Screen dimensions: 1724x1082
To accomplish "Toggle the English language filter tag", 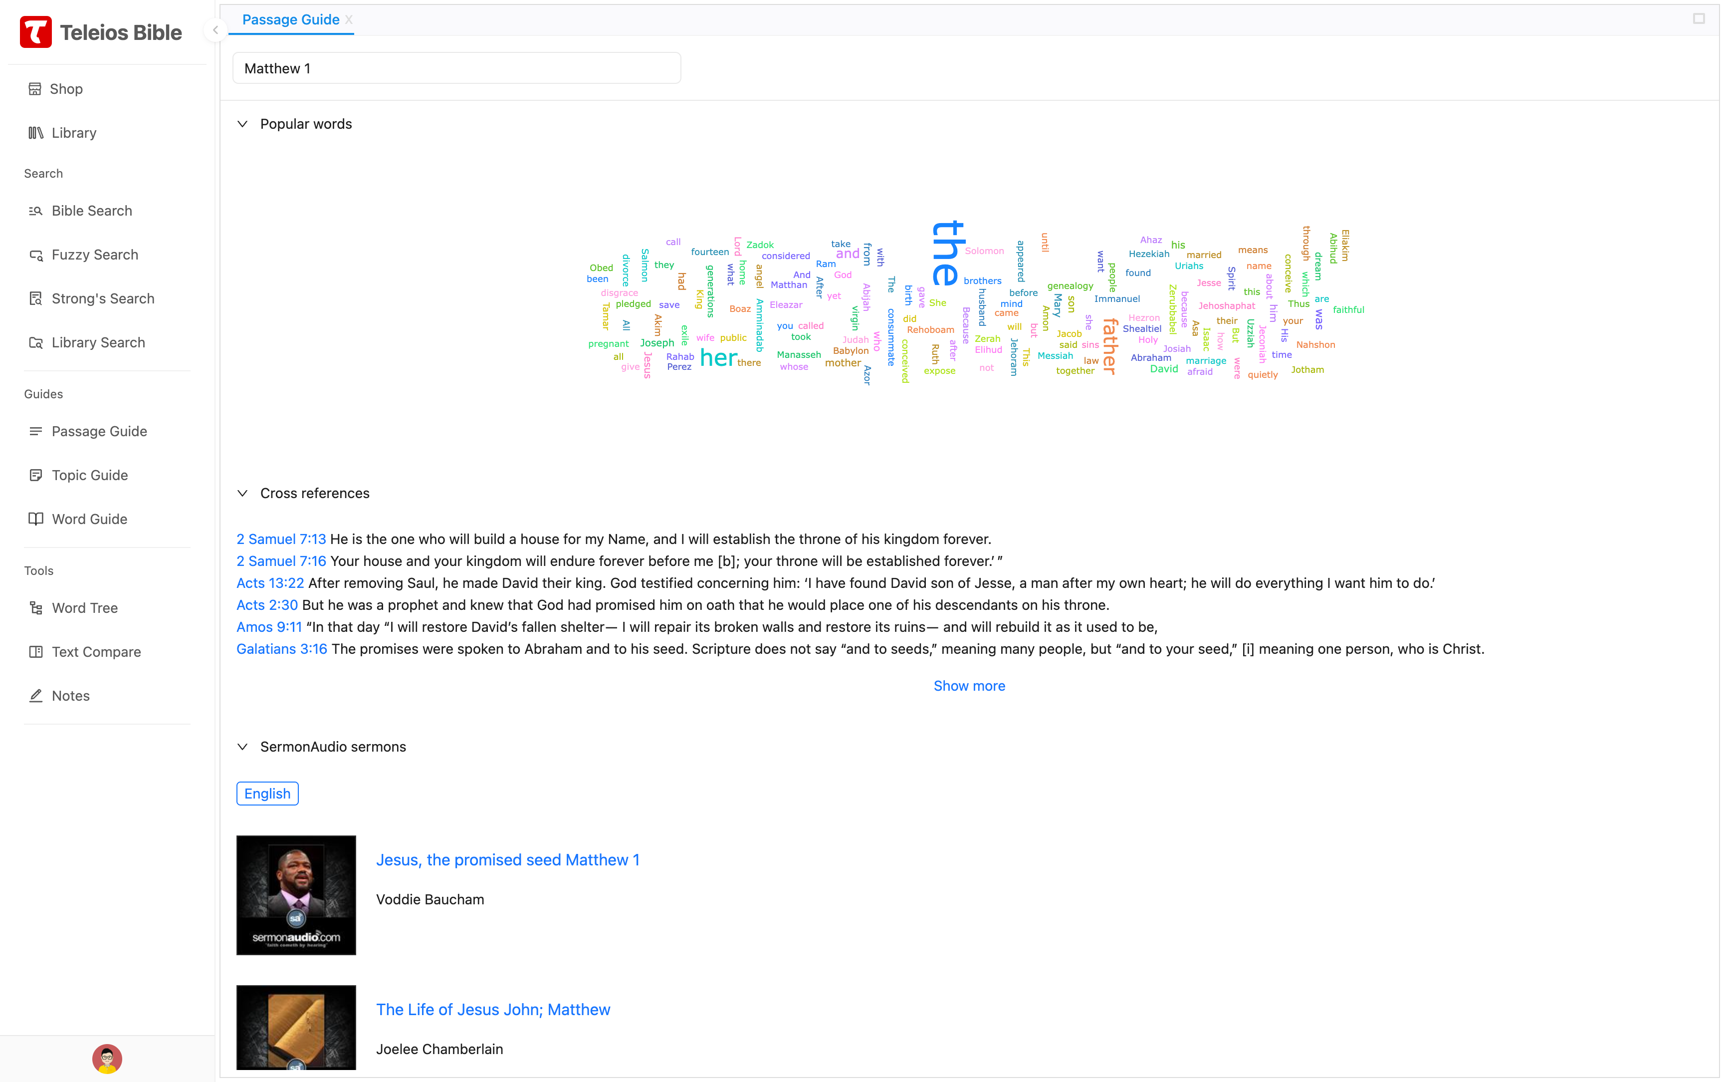I will pos(267,794).
